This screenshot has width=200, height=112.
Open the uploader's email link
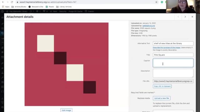coord(149,26)
